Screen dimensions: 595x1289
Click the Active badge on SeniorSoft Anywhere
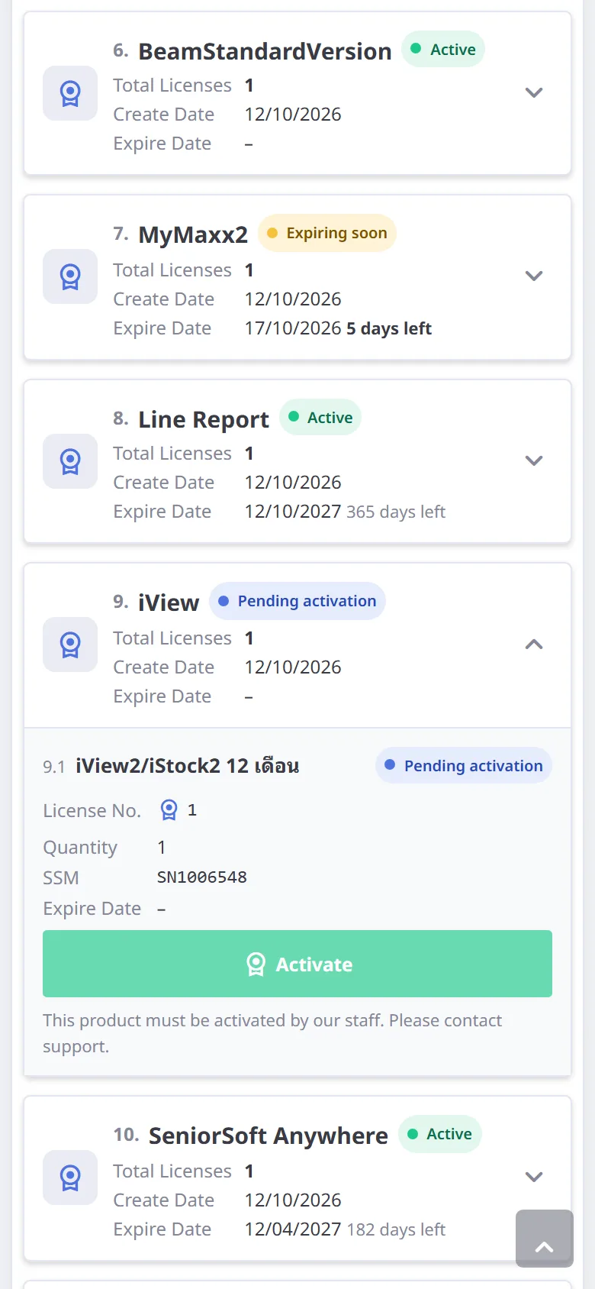click(440, 1134)
